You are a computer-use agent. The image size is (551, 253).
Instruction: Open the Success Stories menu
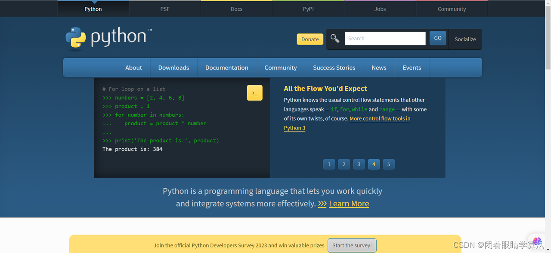coord(334,68)
